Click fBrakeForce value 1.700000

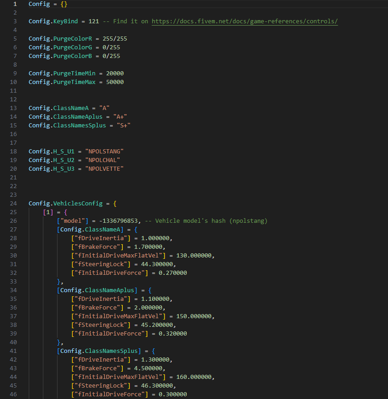point(148,247)
